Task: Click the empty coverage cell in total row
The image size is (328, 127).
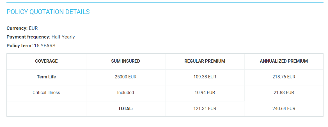Action: [46, 108]
